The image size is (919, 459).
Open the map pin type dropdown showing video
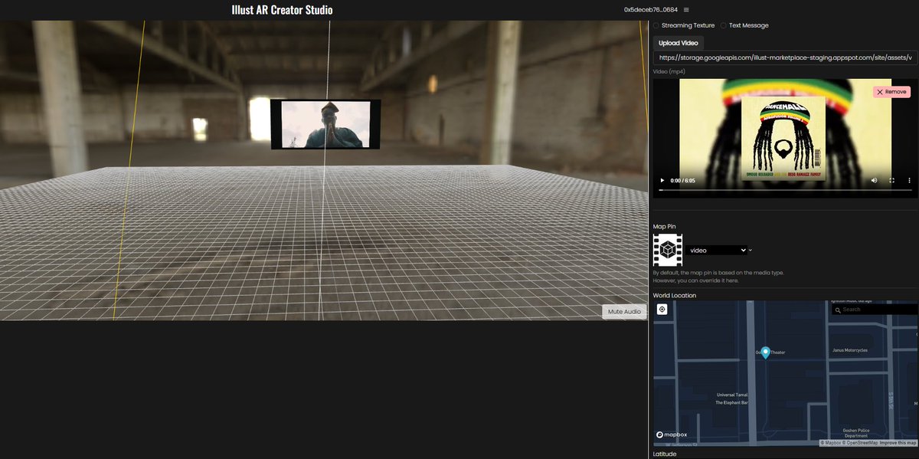click(716, 250)
